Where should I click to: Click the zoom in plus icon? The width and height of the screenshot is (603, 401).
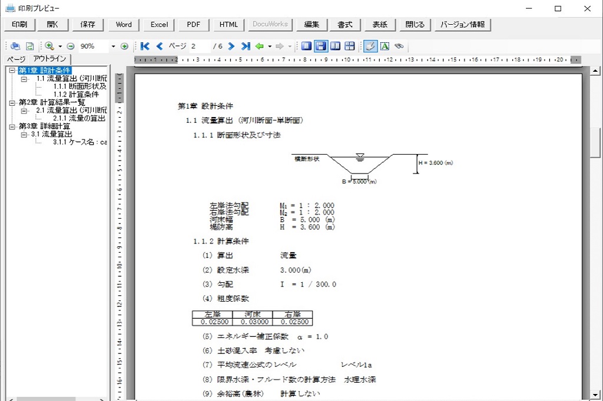124,46
